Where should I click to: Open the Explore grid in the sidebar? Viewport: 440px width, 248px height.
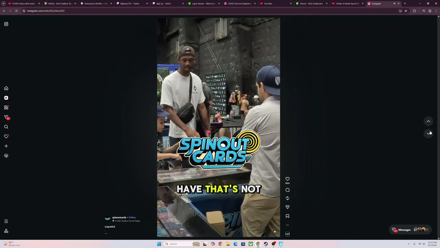(x=6, y=107)
